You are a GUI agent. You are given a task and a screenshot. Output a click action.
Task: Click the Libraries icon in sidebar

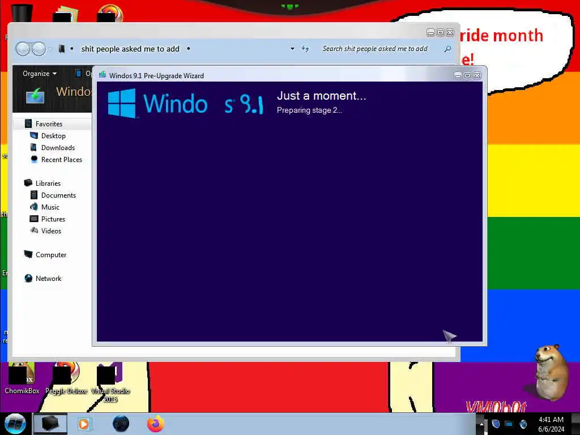[x=28, y=183]
